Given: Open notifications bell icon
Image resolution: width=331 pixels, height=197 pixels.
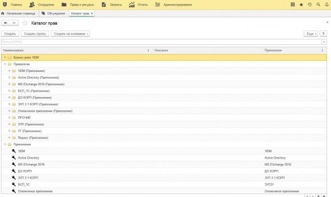Looking at the screenshot, I should 327,4.
